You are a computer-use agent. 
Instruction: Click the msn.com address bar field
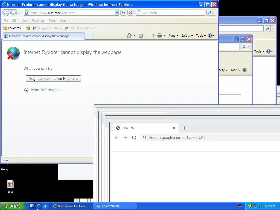click(x=71, y=13)
